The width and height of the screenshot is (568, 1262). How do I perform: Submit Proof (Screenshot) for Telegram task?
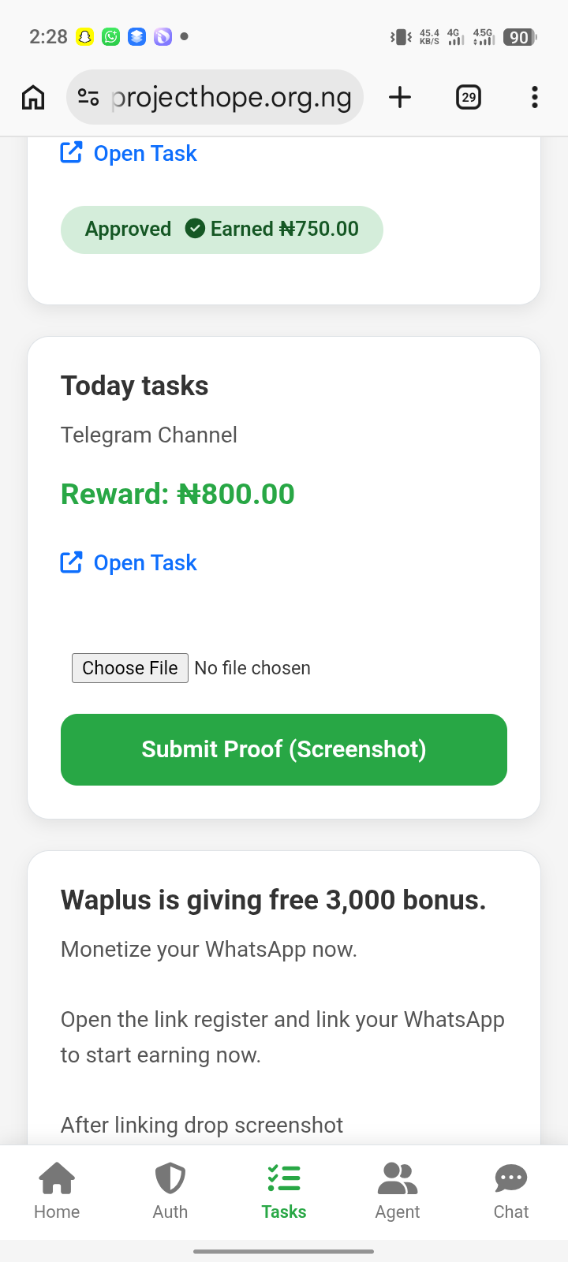[x=284, y=749]
